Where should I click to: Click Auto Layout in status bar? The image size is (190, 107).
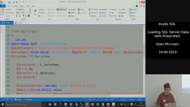(x=28, y=100)
